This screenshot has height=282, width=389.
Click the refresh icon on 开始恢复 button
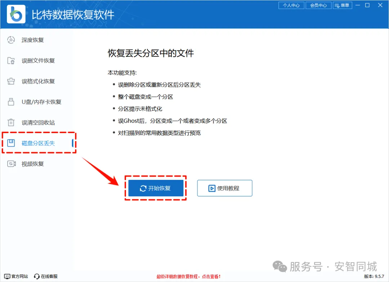(143, 188)
